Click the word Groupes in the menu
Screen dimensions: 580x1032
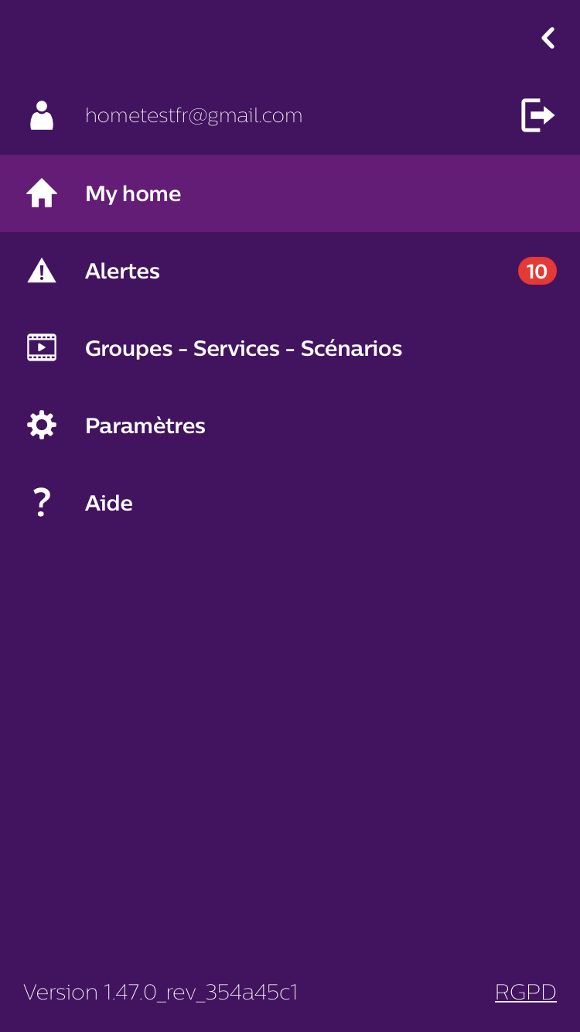(129, 349)
